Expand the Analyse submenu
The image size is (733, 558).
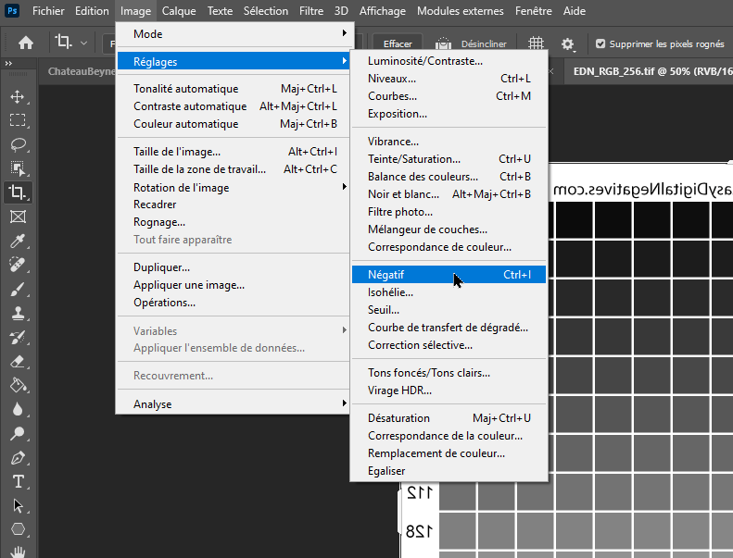pyautogui.click(x=234, y=403)
